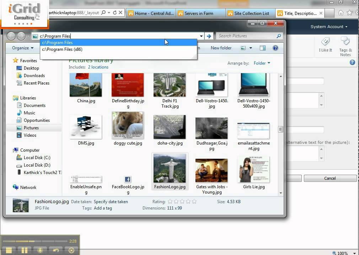The height and width of the screenshot is (255, 359).
Task: Set rating to five stars
Action: click(x=194, y=201)
